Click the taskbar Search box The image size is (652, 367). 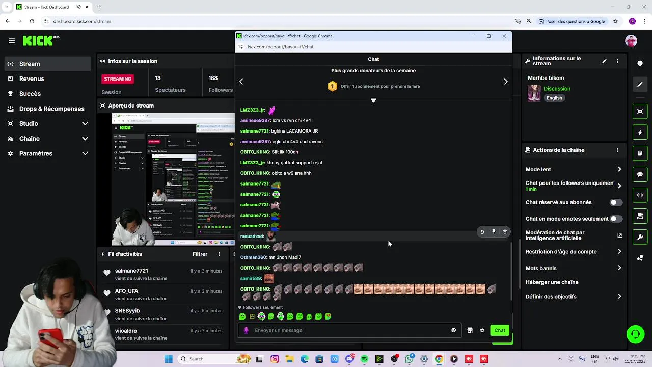pos(213,359)
